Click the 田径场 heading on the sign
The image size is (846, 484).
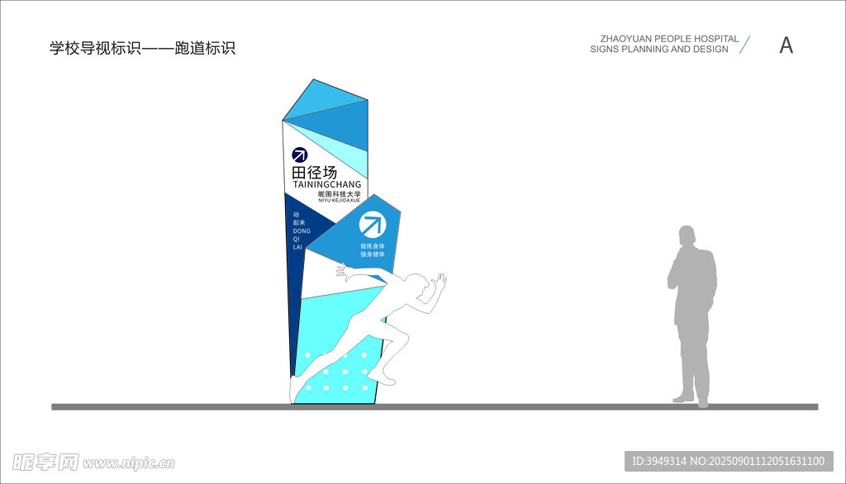[x=315, y=172]
